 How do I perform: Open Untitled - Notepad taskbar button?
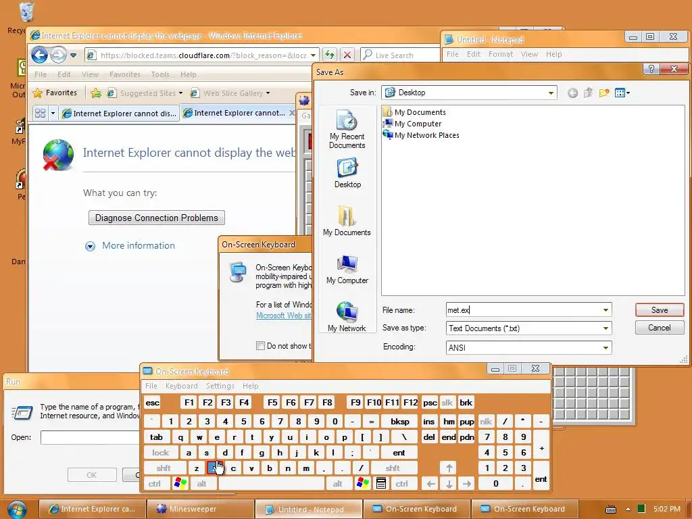coord(308,509)
